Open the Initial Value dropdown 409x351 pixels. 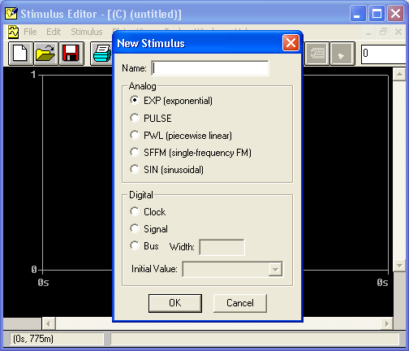click(275, 269)
